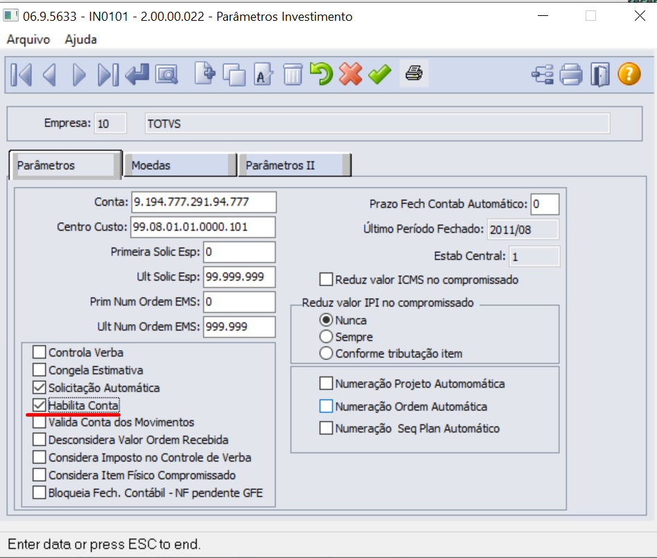657x558 pixels.
Task: Uncheck Solicitação Automática
Action: coord(40,387)
